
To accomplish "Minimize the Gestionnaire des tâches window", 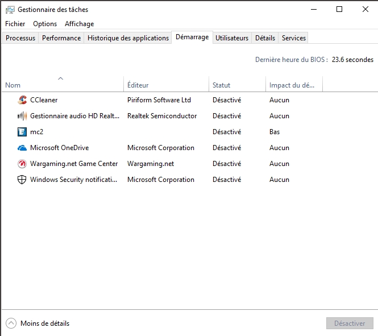I will (314, 10).
